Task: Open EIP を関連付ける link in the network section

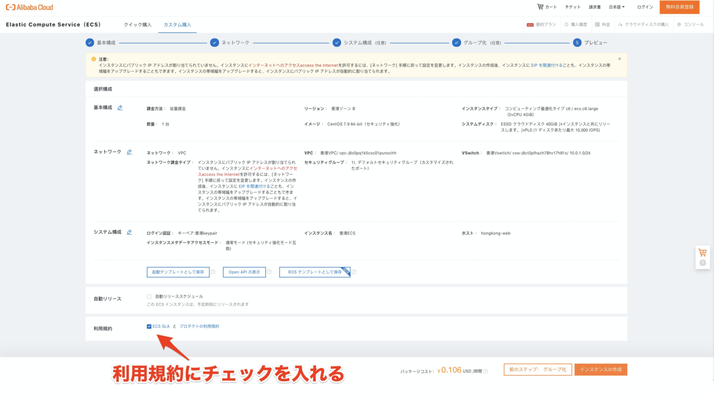Action: 254,186
